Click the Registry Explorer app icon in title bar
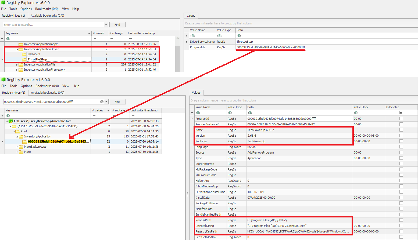 (3, 3)
